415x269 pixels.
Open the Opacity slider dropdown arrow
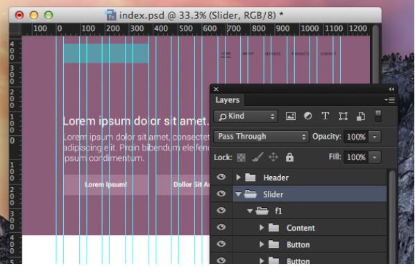375,137
